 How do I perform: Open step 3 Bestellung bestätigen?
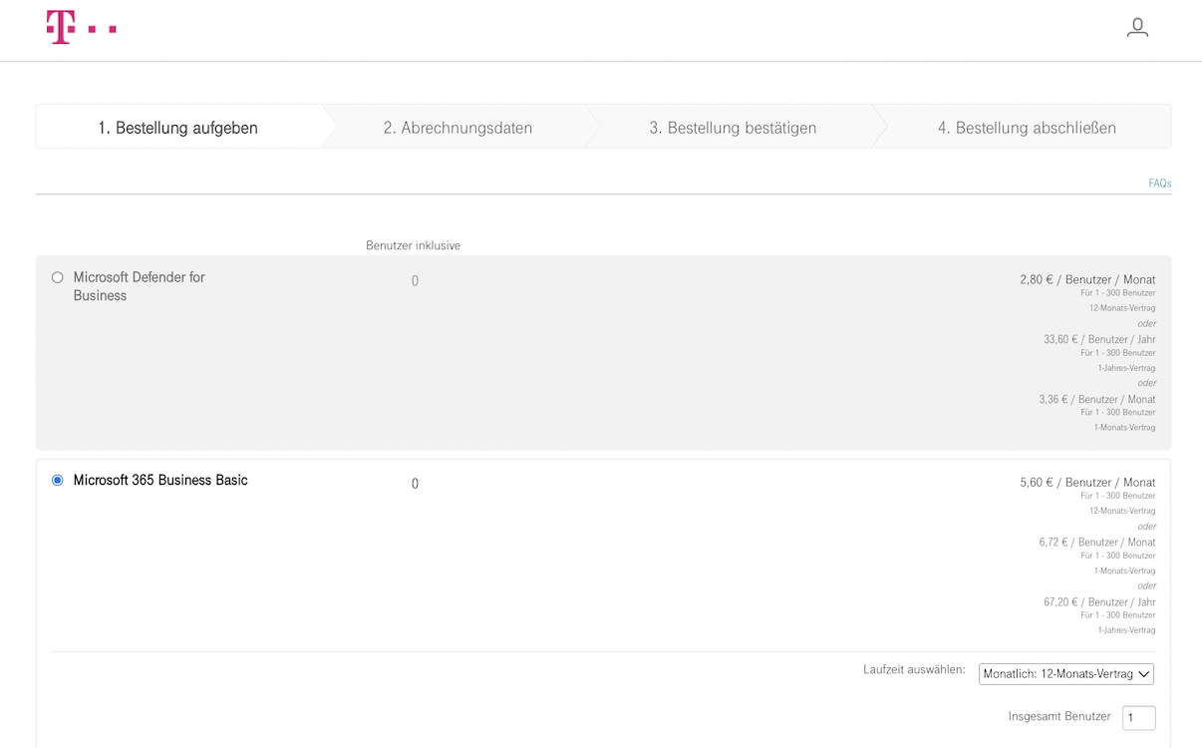[733, 128]
